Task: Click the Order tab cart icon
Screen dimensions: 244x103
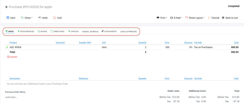Action: coord(6,31)
